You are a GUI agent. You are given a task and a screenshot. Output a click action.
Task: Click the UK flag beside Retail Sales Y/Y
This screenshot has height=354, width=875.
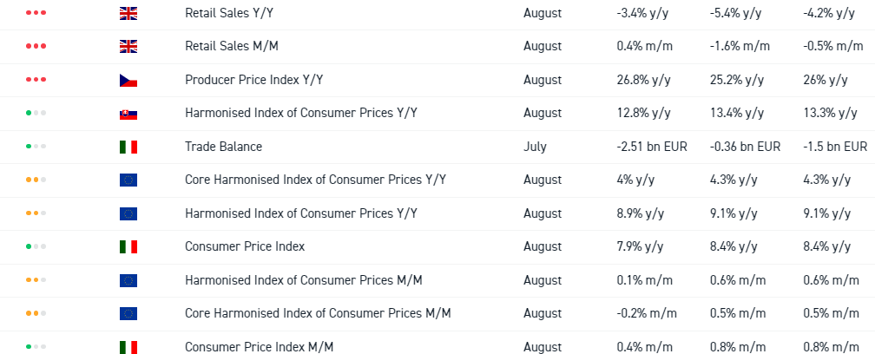[x=128, y=13]
